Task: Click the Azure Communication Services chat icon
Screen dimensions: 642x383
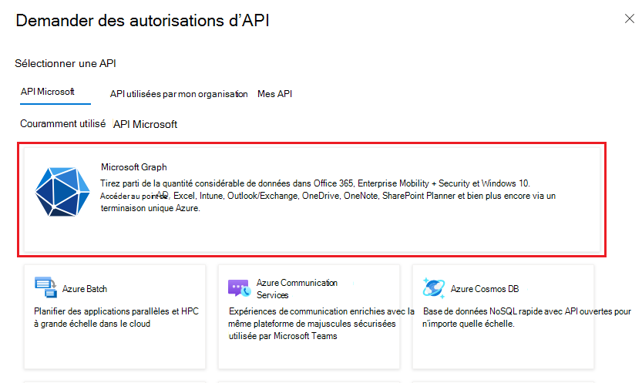Action: [x=239, y=288]
